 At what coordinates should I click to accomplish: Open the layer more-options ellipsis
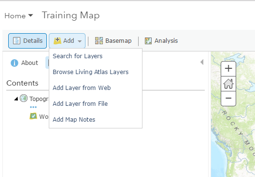pos(33,107)
